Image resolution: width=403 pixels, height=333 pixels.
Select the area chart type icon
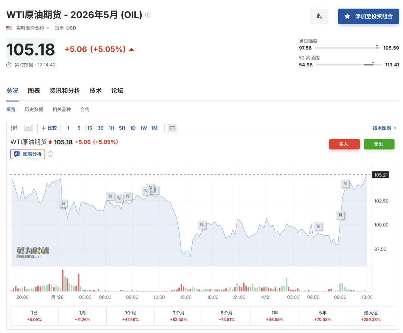(28, 128)
